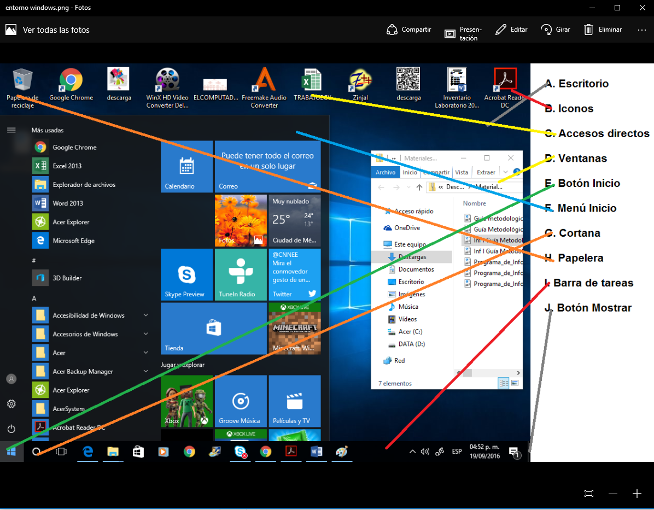Open Cortana search on the taskbar
654x510 pixels.
[x=36, y=452]
